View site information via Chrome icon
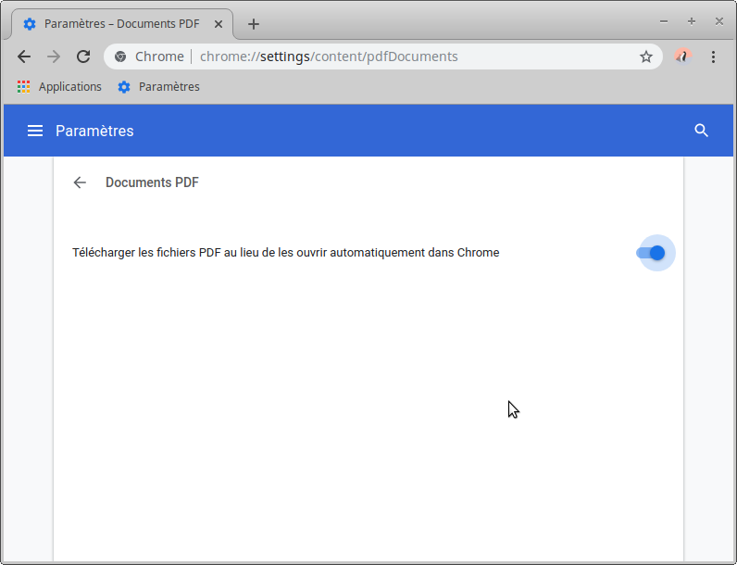 coord(120,56)
